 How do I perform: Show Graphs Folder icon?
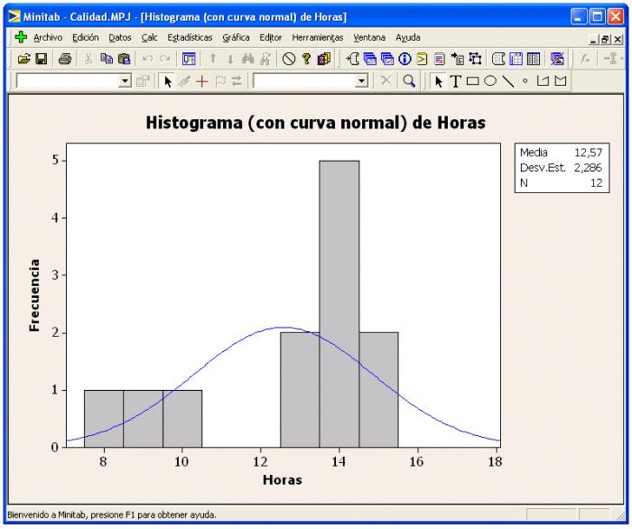pyautogui.click(x=387, y=59)
